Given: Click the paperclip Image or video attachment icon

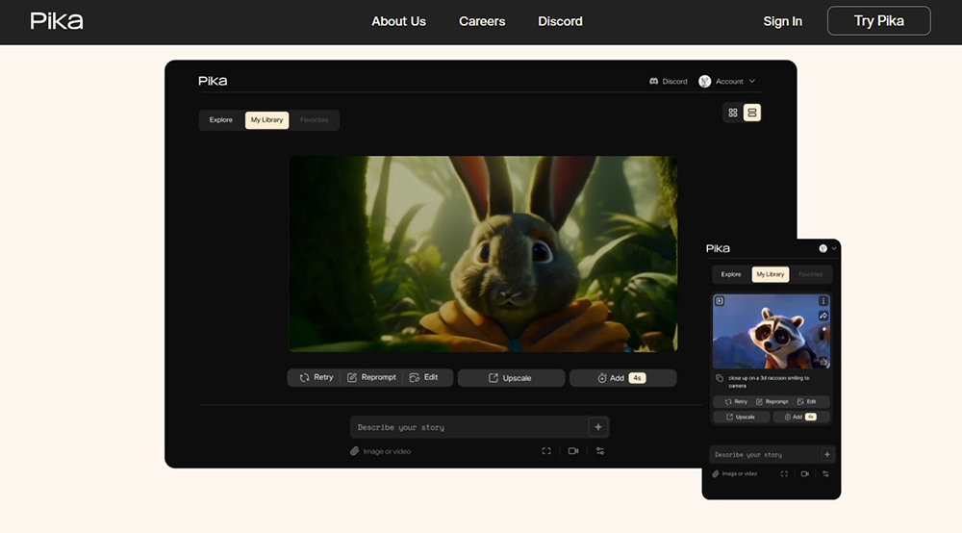Looking at the screenshot, I should (354, 451).
